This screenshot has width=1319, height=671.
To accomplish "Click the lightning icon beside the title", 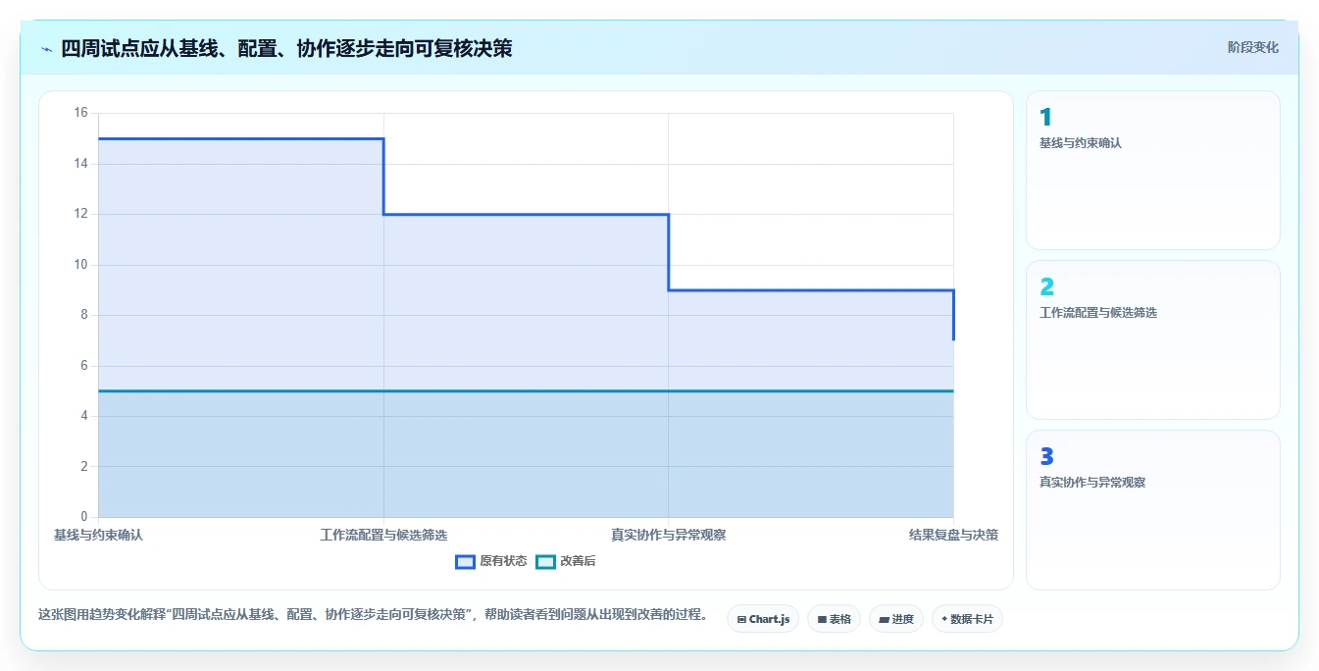I will 47,49.
